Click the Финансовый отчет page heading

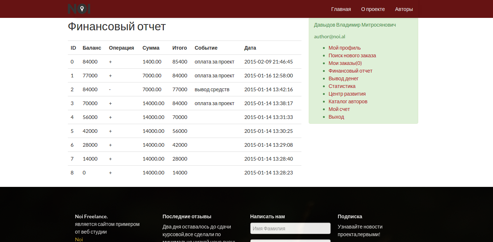(x=117, y=26)
